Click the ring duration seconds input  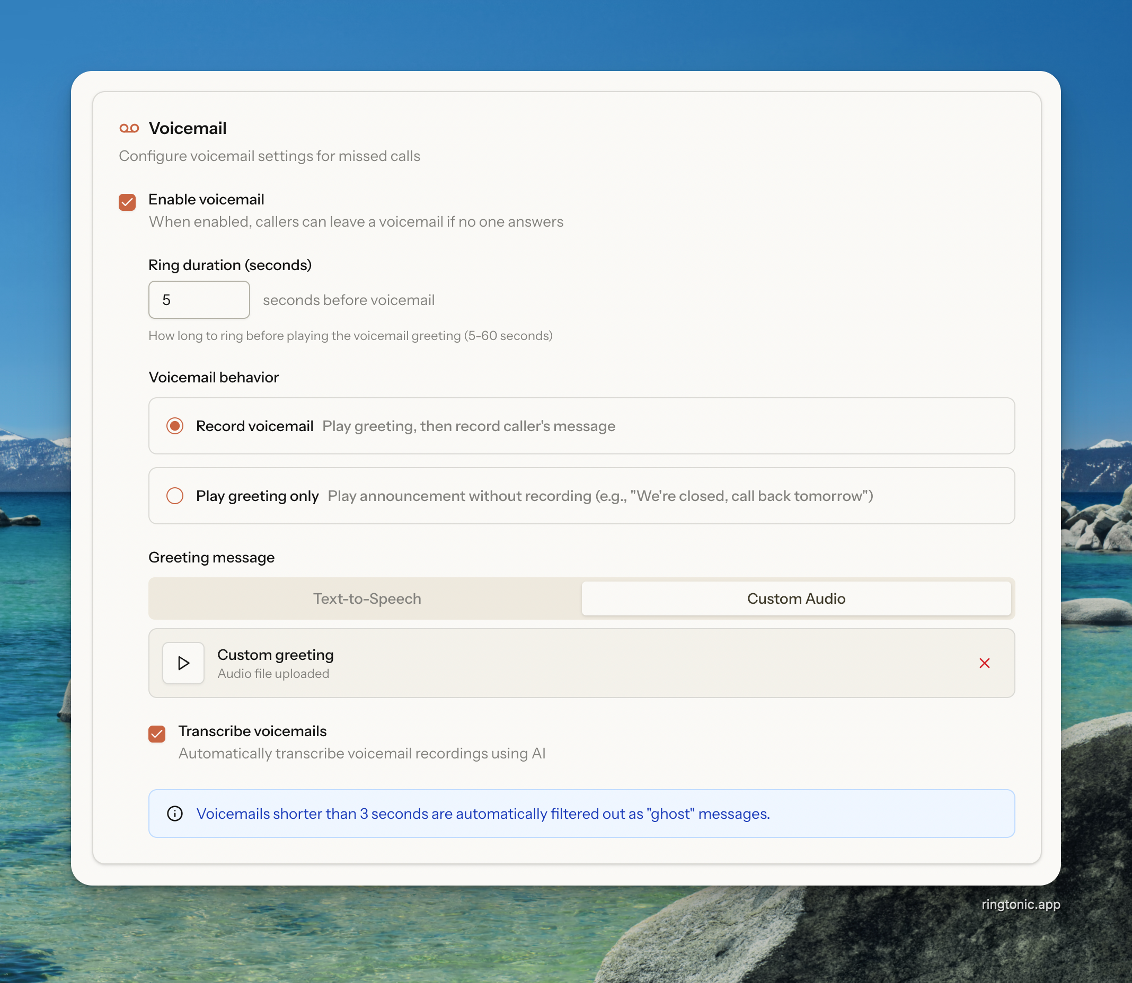199,300
